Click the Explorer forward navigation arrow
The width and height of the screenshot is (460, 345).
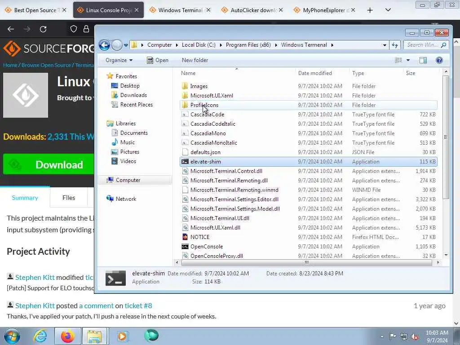[x=117, y=45]
